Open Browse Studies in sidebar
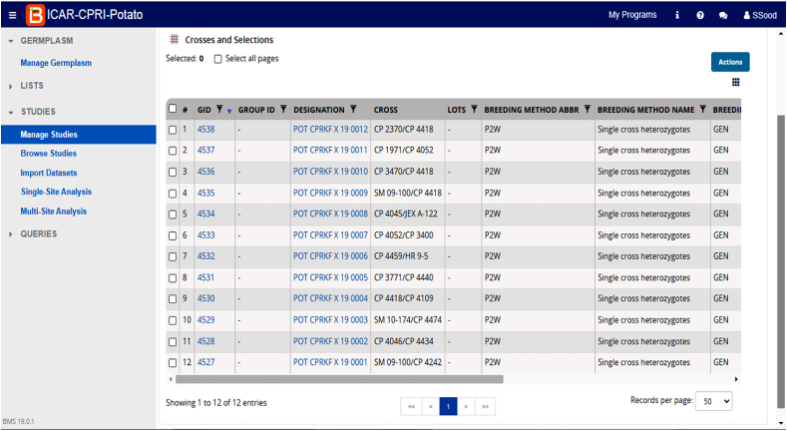 48,154
